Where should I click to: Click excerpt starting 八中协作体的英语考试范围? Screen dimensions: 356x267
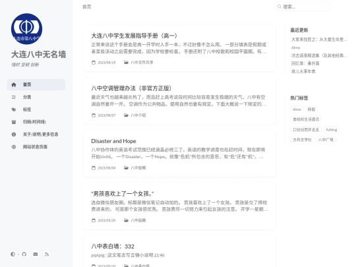[x=179, y=153]
